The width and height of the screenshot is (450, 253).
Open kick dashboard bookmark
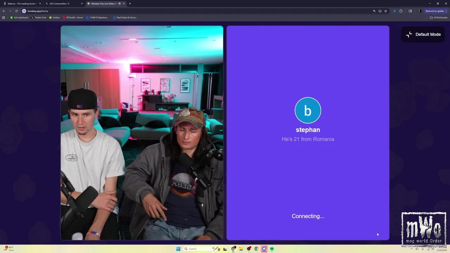click(x=19, y=18)
